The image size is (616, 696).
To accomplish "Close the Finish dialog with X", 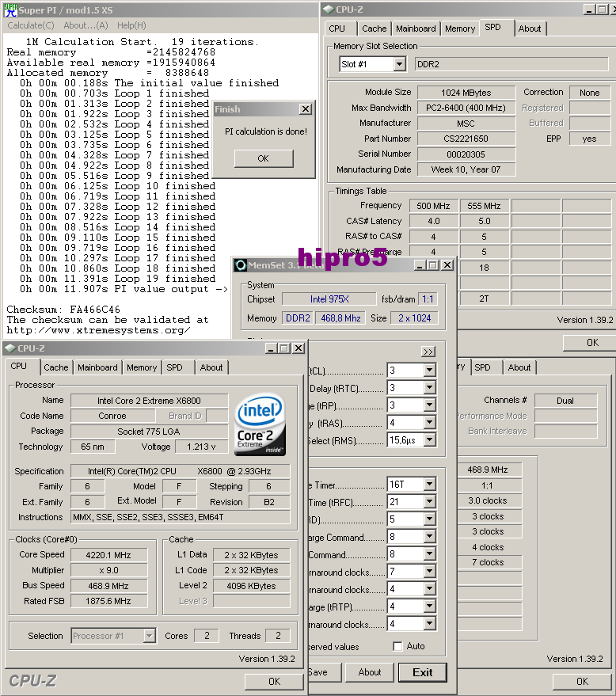I will (x=306, y=108).
